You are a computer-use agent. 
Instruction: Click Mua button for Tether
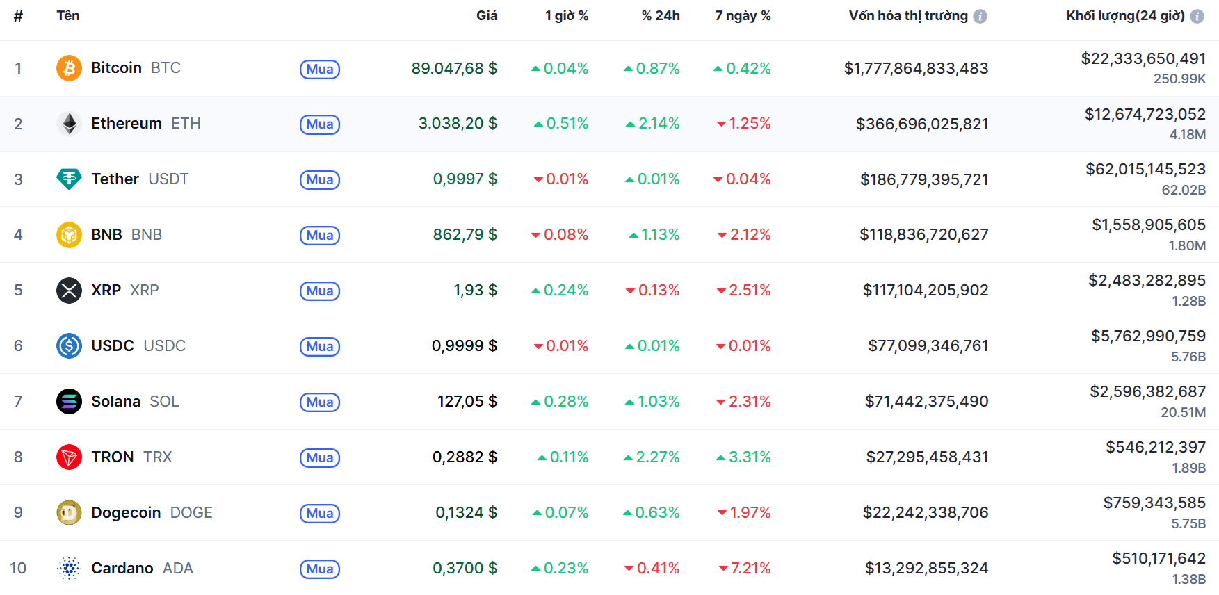click(x=320, y=180)
